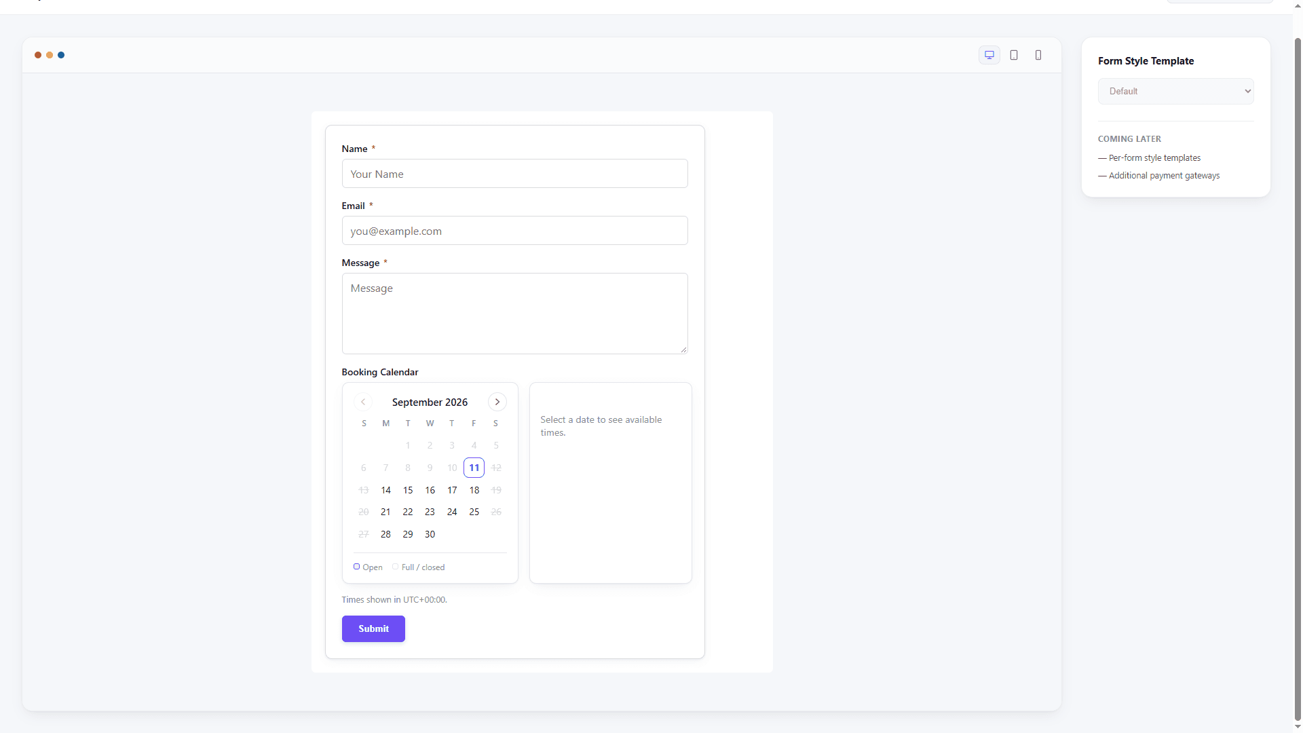Select September 23 in the calendar
Viewport: 1303px width, 733px height.
pyautogui.click(x=430, y=512)
